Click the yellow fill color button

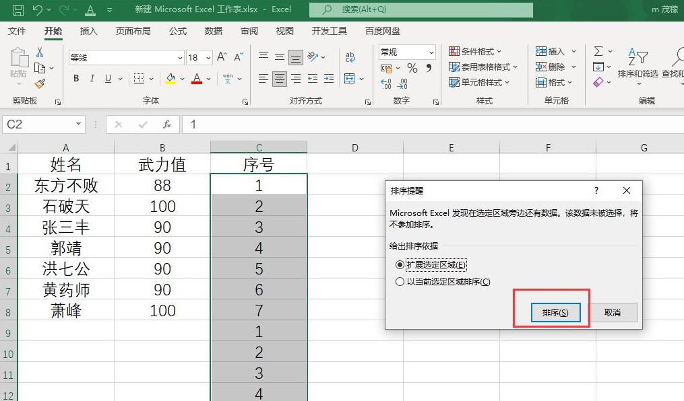pyautogui.click(x=170, y=78)
